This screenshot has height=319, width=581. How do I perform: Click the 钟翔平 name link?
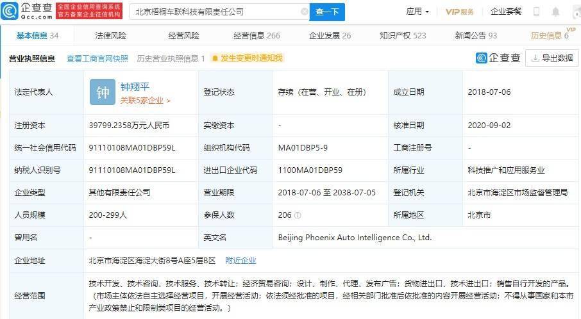point(135,86)
